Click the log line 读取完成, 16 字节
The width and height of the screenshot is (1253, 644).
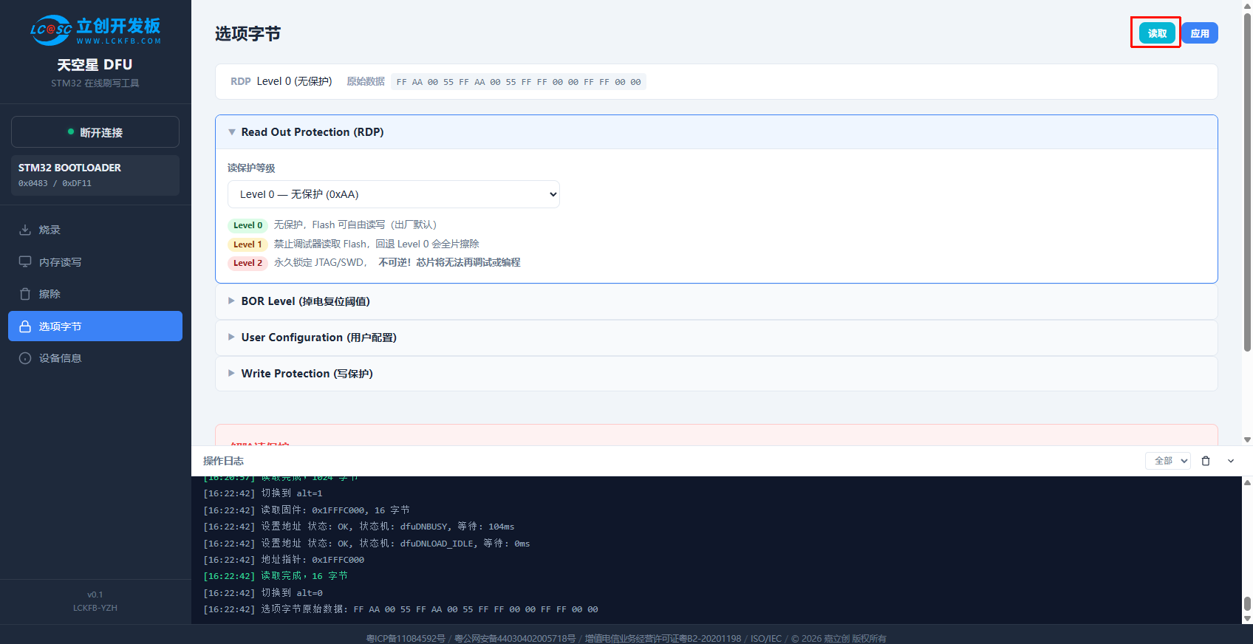[276, 576]
